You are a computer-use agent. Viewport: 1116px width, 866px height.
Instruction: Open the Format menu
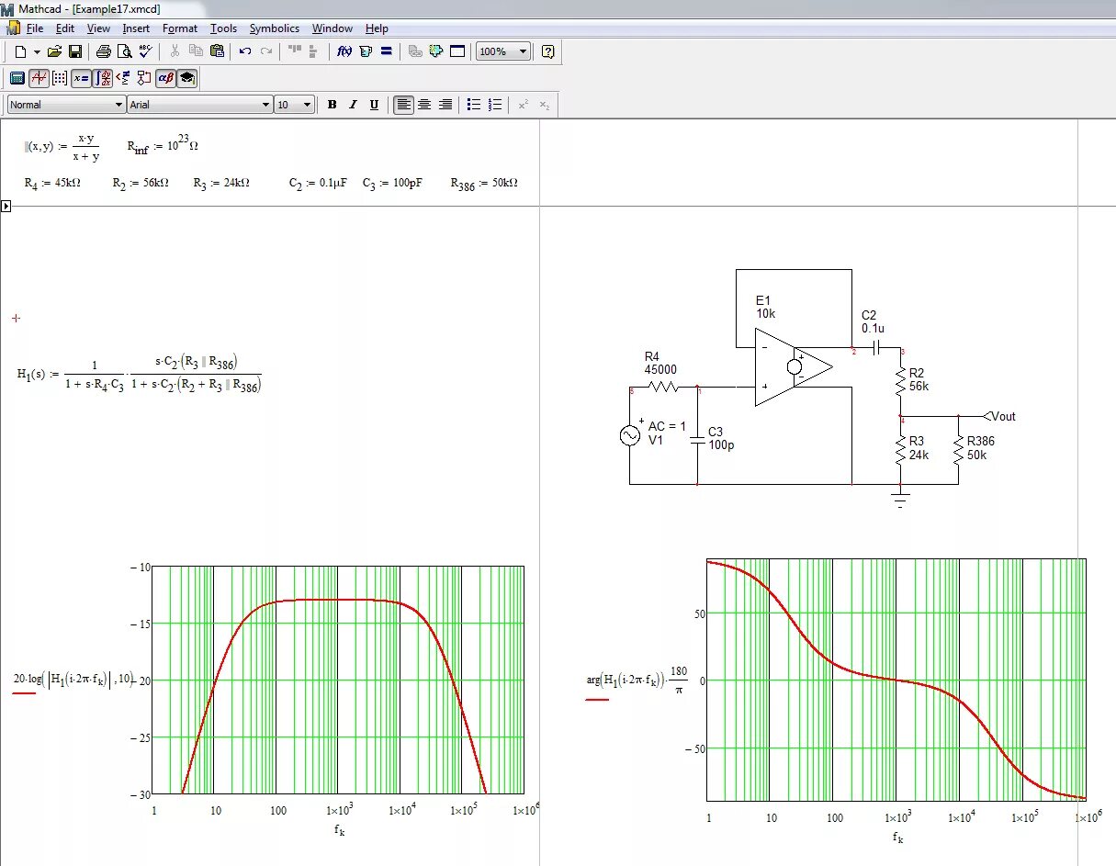click(180, 28)
